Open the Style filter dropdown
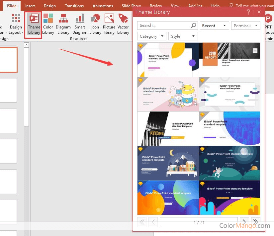 183,36
